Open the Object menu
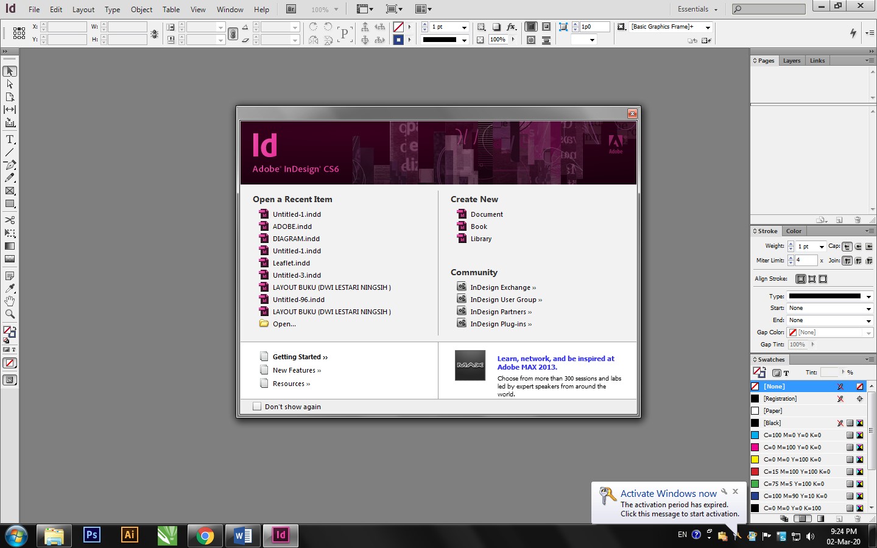This screenshot has height=548, width=877. (141, 10)
